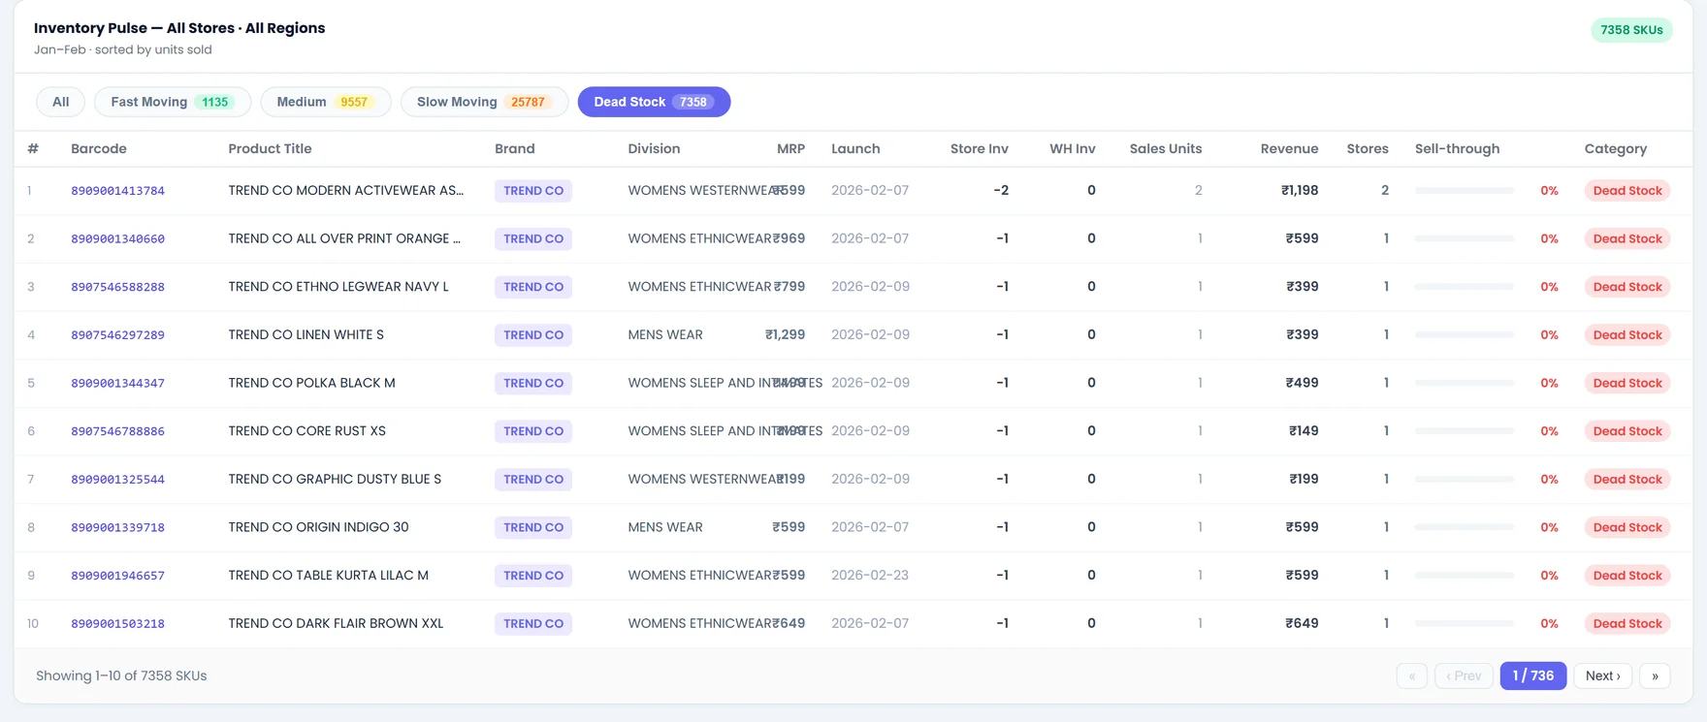Image resolution: width=1707 pixels, height=722 pixels.
Task: Click Store Inv value -2
Action: 1001,191
